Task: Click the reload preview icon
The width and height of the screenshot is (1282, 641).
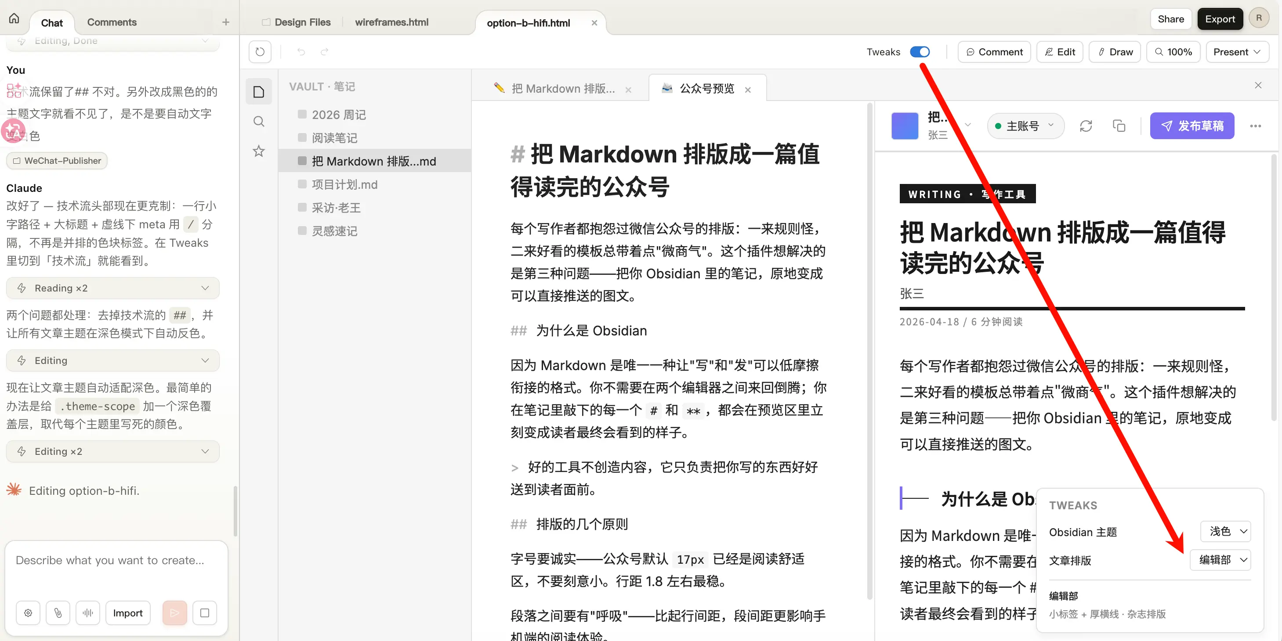Action: coord(260,52)
